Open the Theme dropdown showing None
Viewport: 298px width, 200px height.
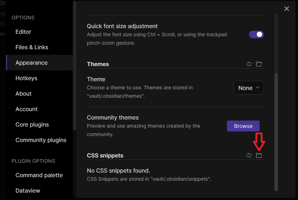click(x=249, y=88)
